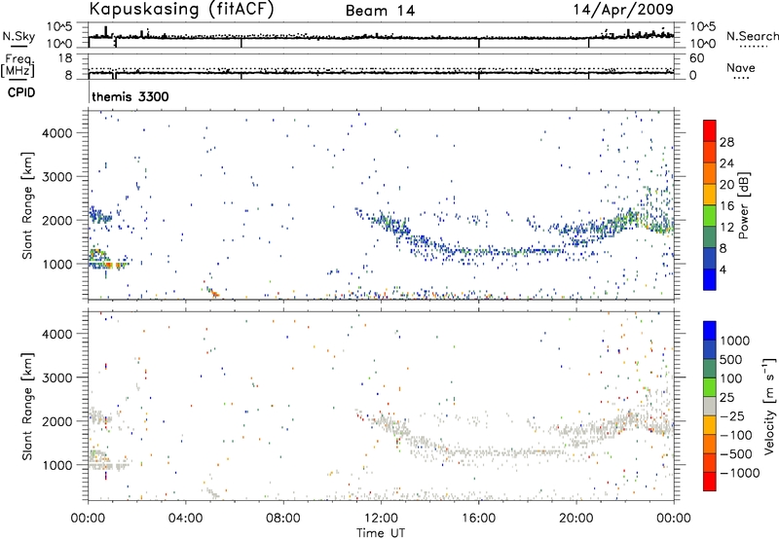Click the '4' power colorbar tick value
The height and width of the screenshot is (539, 779).
723,269
